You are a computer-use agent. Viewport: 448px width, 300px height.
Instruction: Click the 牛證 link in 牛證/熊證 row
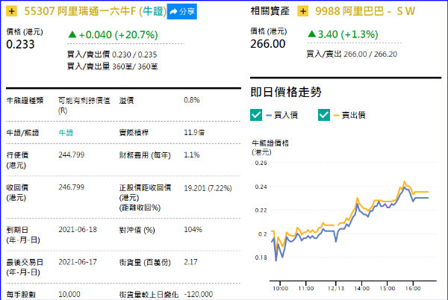point(66,132)
